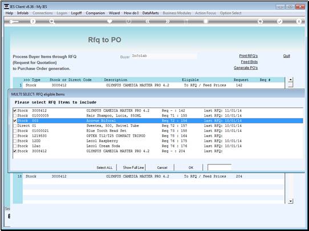Viewport: 309px width, 231px height.
Task: Click the heart favorites icon
Action: click(x=109, y=21)
